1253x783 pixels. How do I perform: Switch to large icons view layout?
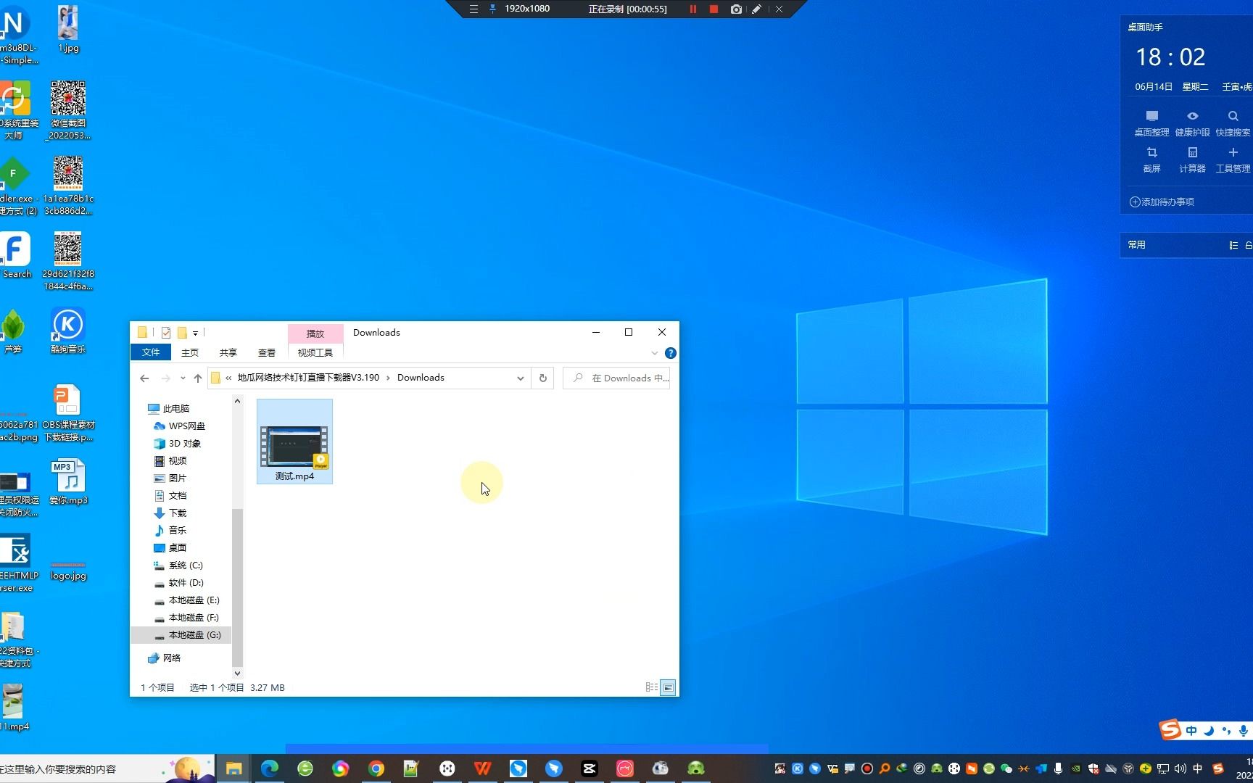(x=668, y=687)
